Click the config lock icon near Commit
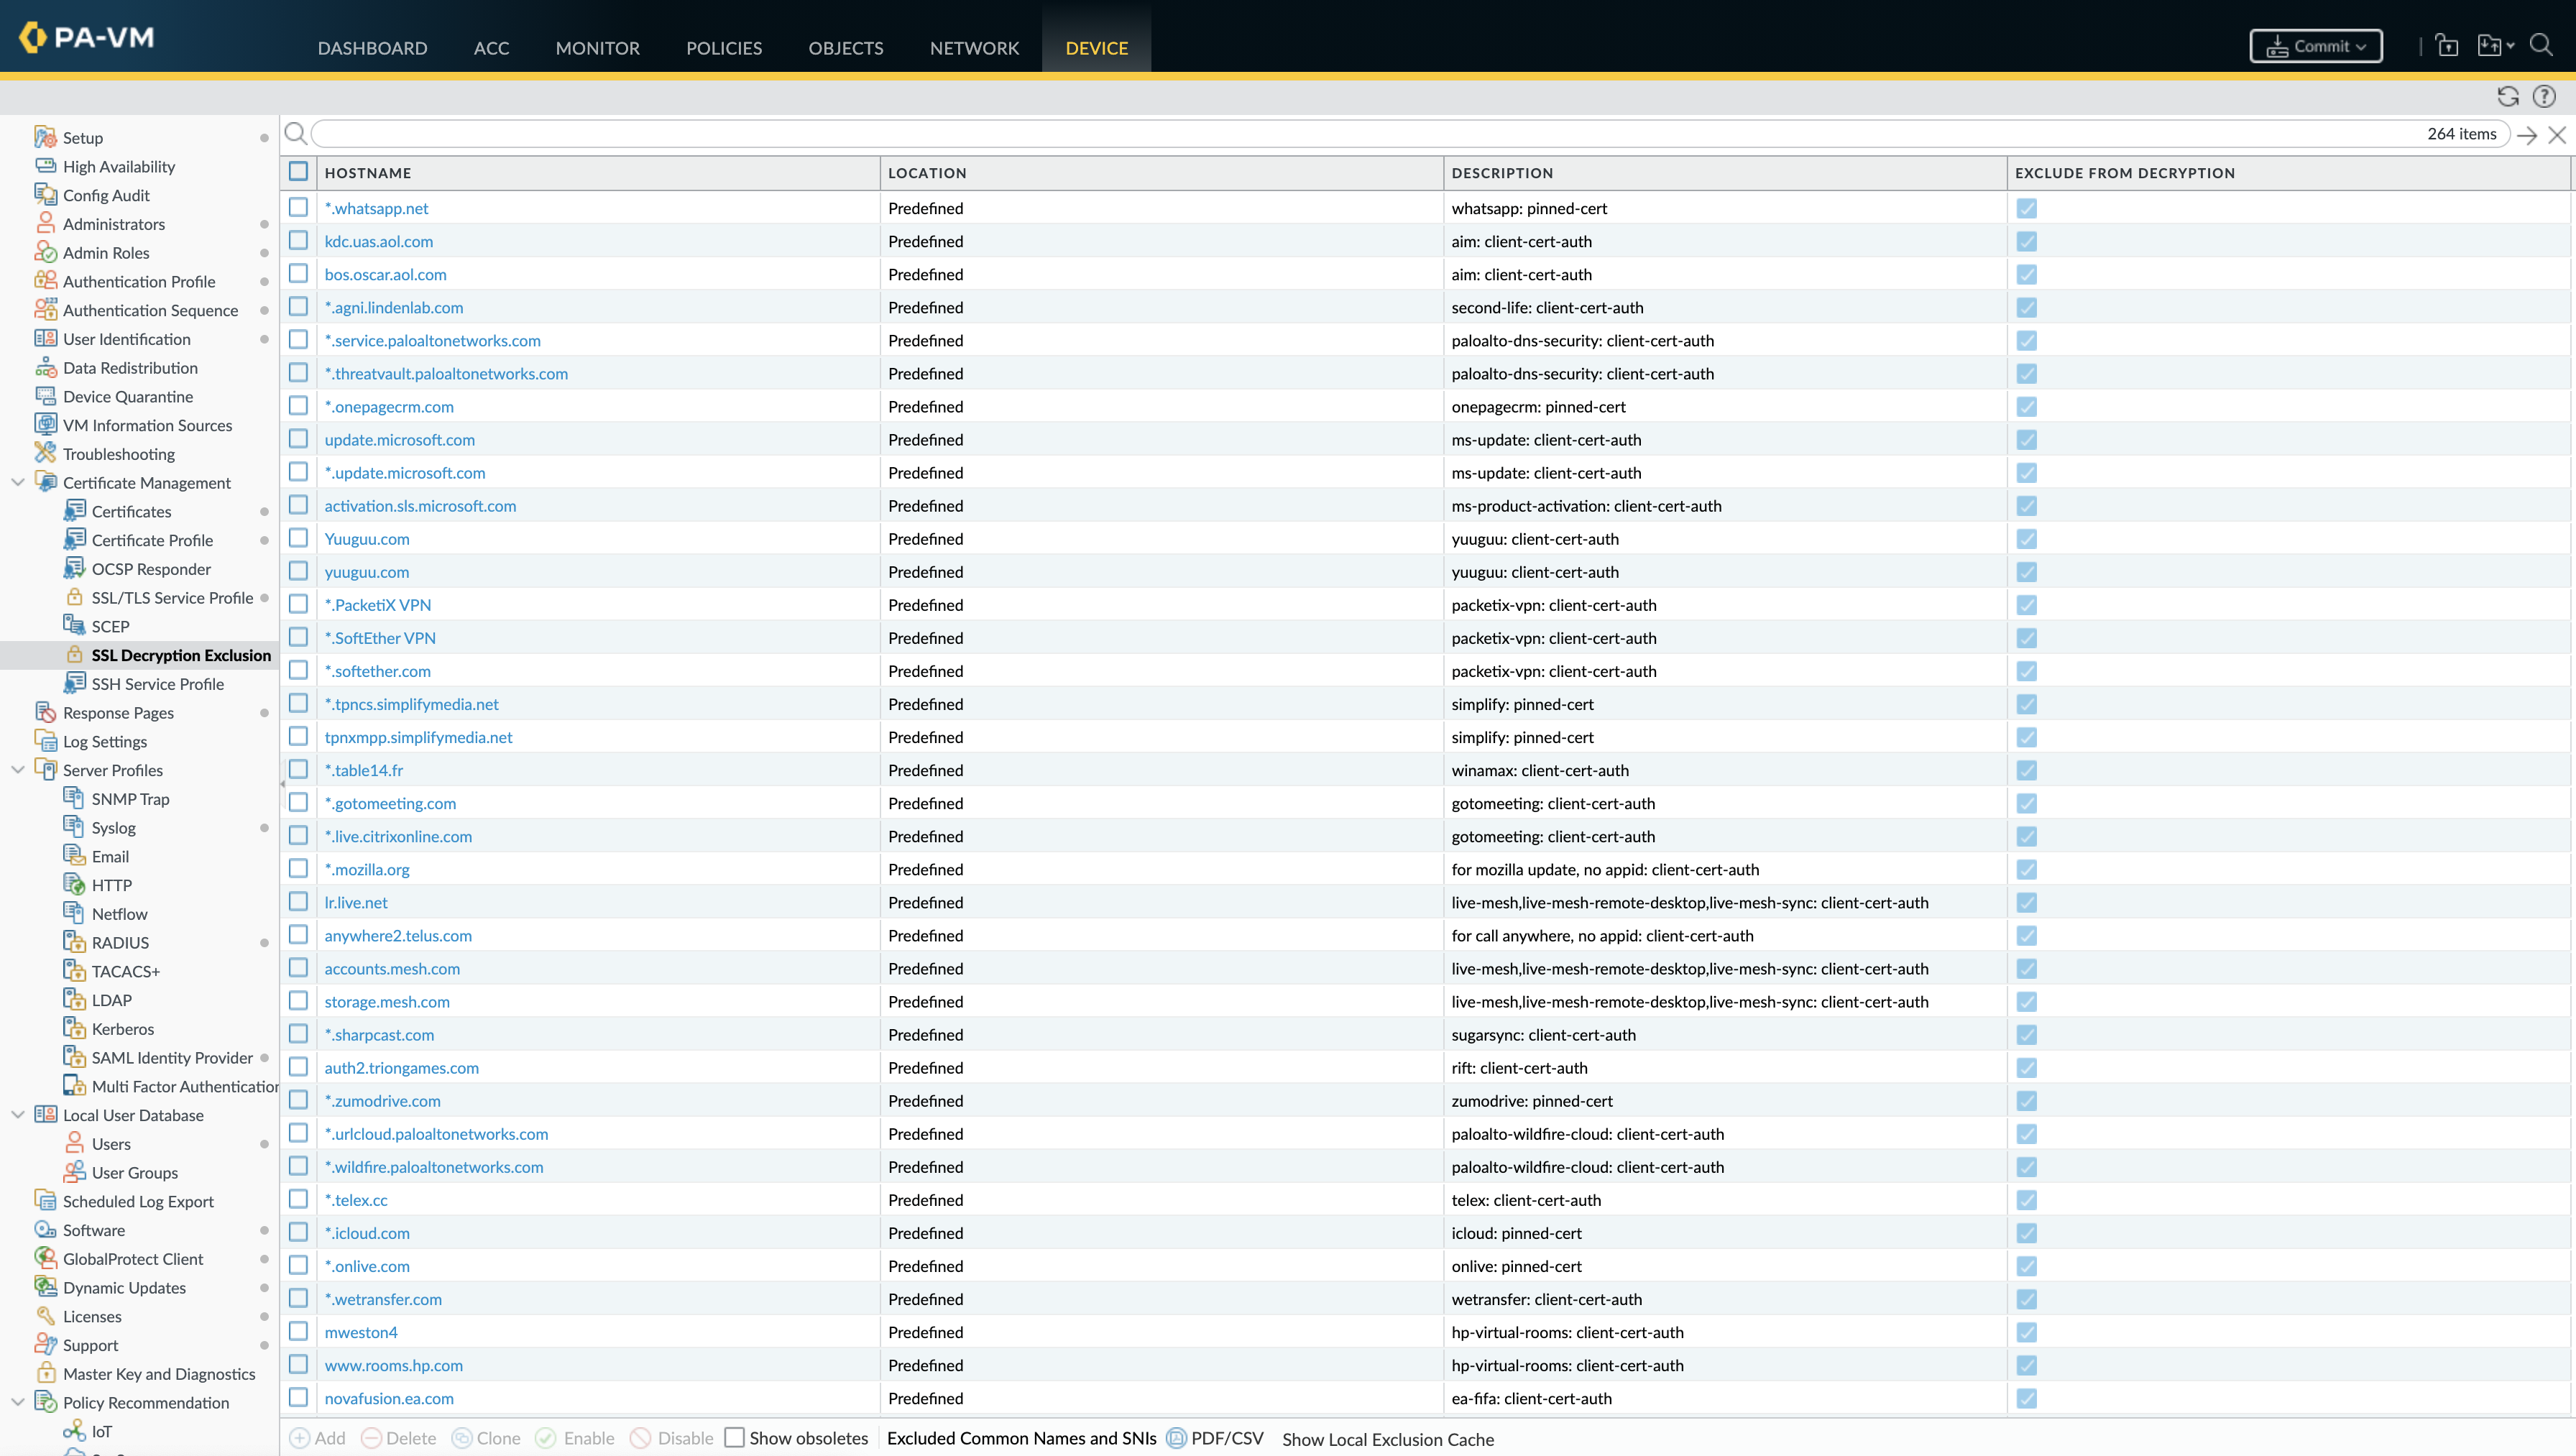The image size is (2576, 1456). click(2447, 45)
